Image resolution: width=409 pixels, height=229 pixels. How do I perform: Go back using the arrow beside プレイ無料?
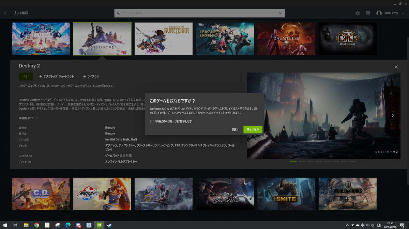pyautogui.click(x=6, y=13)
